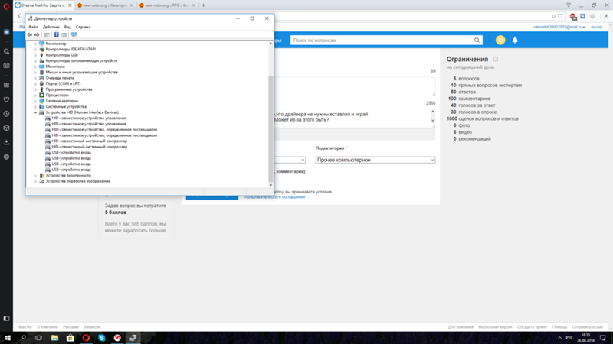This screenshot has height=344, width=613.
Task: Open the Opera sidebar search icon
Action: click(6, 51)
